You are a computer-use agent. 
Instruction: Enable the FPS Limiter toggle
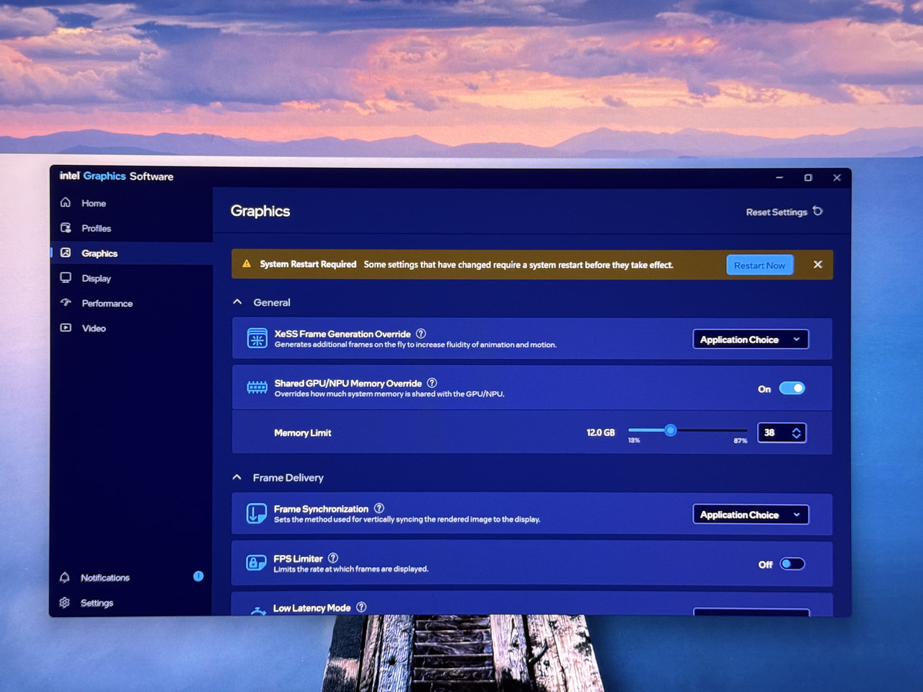click(x=792, y=564)
